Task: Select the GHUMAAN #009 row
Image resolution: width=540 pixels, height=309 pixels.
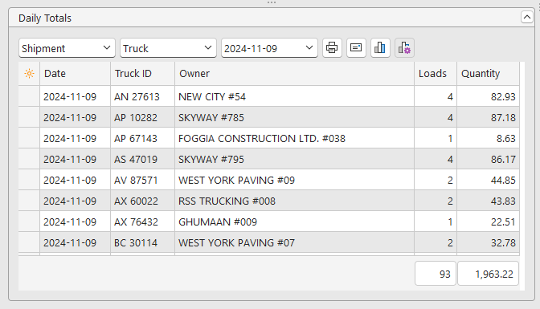Action: pos(268,222)
